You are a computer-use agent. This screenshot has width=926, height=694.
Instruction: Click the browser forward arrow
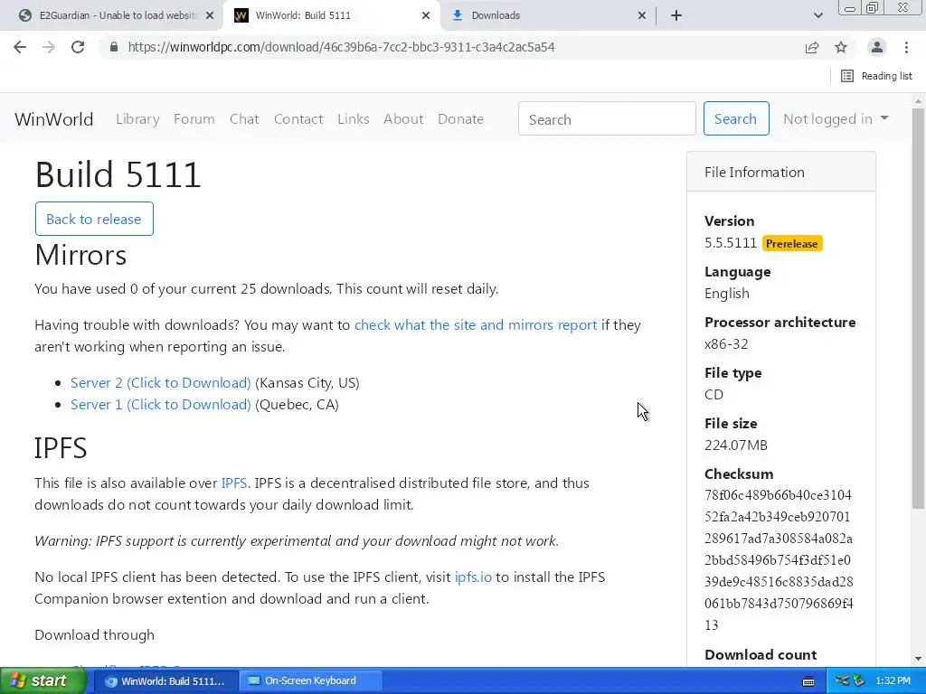pos(49,47)
